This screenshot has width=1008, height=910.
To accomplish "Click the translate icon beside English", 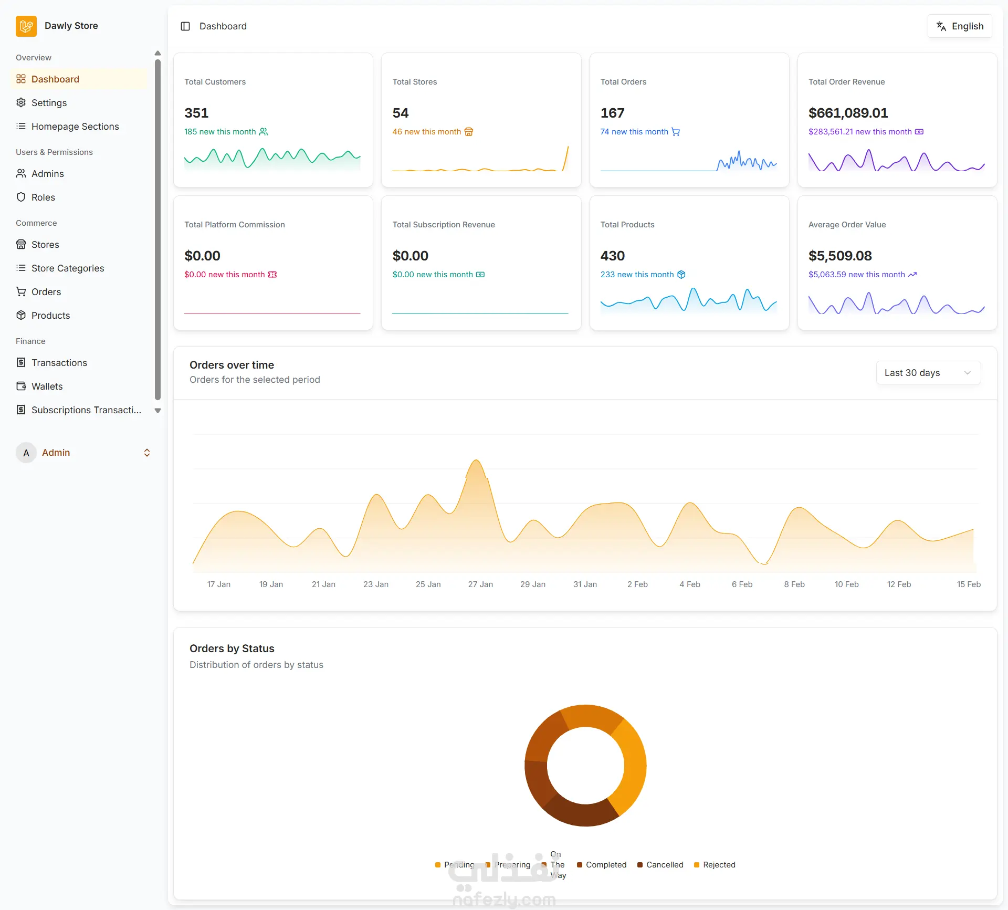I will (x=941, y=26).
